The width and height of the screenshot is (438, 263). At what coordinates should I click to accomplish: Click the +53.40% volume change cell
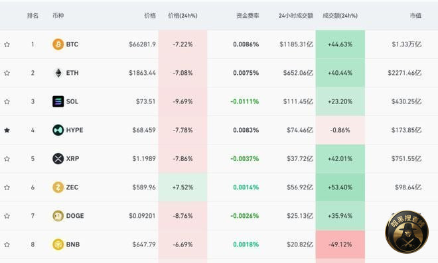click(340, 187)
